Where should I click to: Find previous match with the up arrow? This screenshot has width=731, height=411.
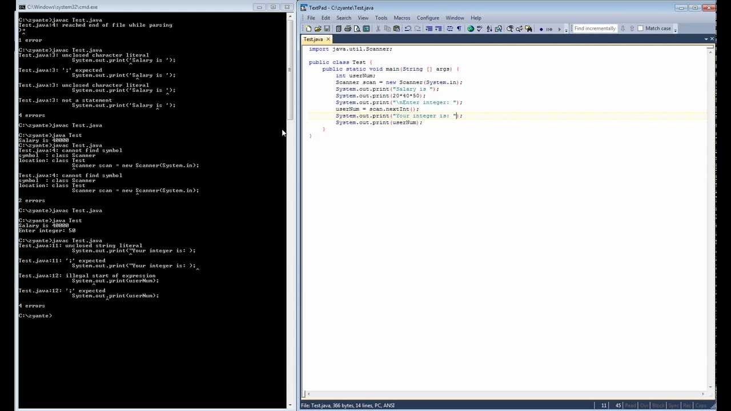coord(632,29)
